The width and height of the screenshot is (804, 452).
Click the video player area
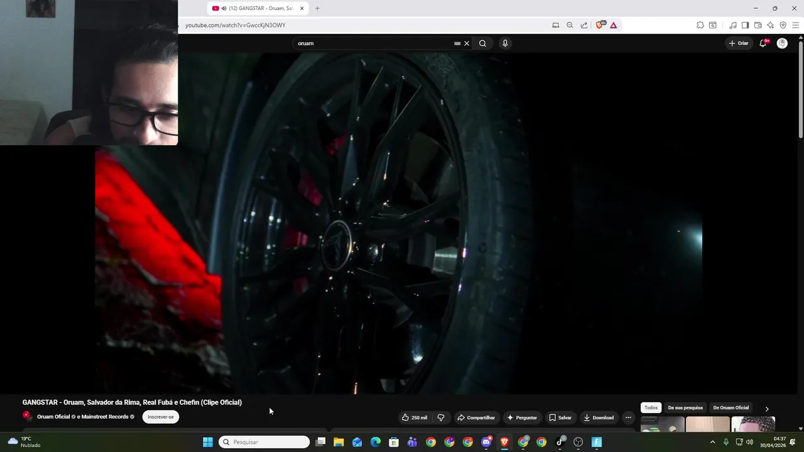399,223
